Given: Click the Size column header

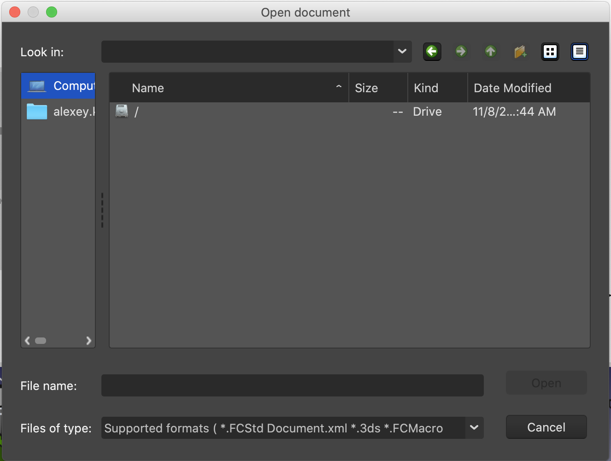Looking at the screenshot, I should pyautogui.click(x=365, y=88).
